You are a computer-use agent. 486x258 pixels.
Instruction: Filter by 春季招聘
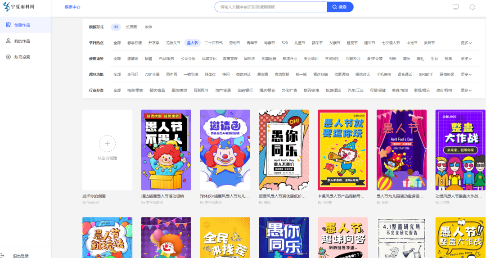pos(135,43)
